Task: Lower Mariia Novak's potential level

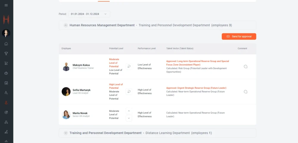Action: [x=129, y=118]
